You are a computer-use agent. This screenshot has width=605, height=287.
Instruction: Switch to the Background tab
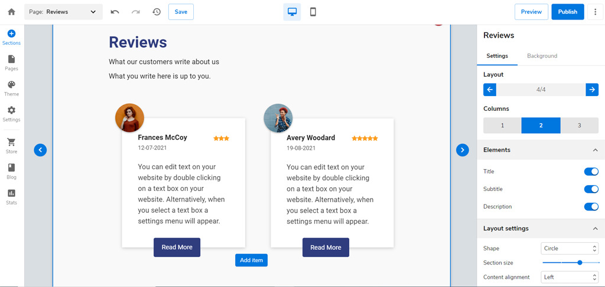pyautogui.click(x=542, y=56)
